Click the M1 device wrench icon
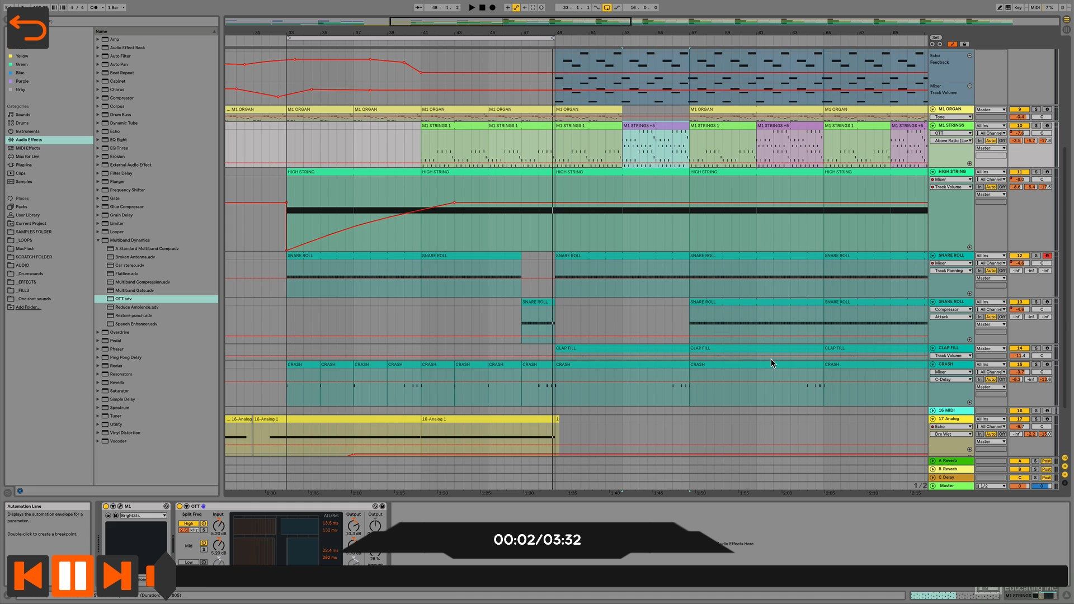The image size is (1074, 604). pyautogui.click(x=120, y=506)
